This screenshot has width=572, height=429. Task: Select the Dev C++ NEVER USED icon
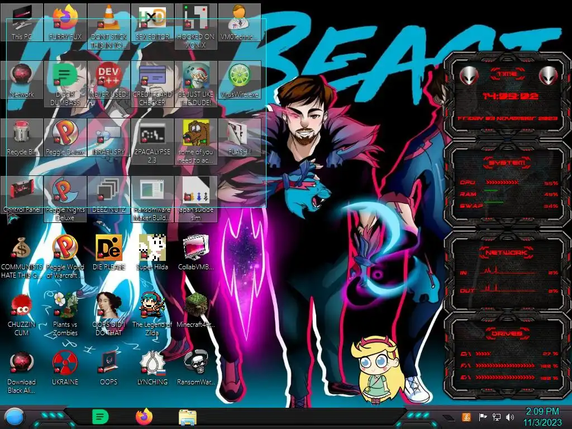(109, 80)
